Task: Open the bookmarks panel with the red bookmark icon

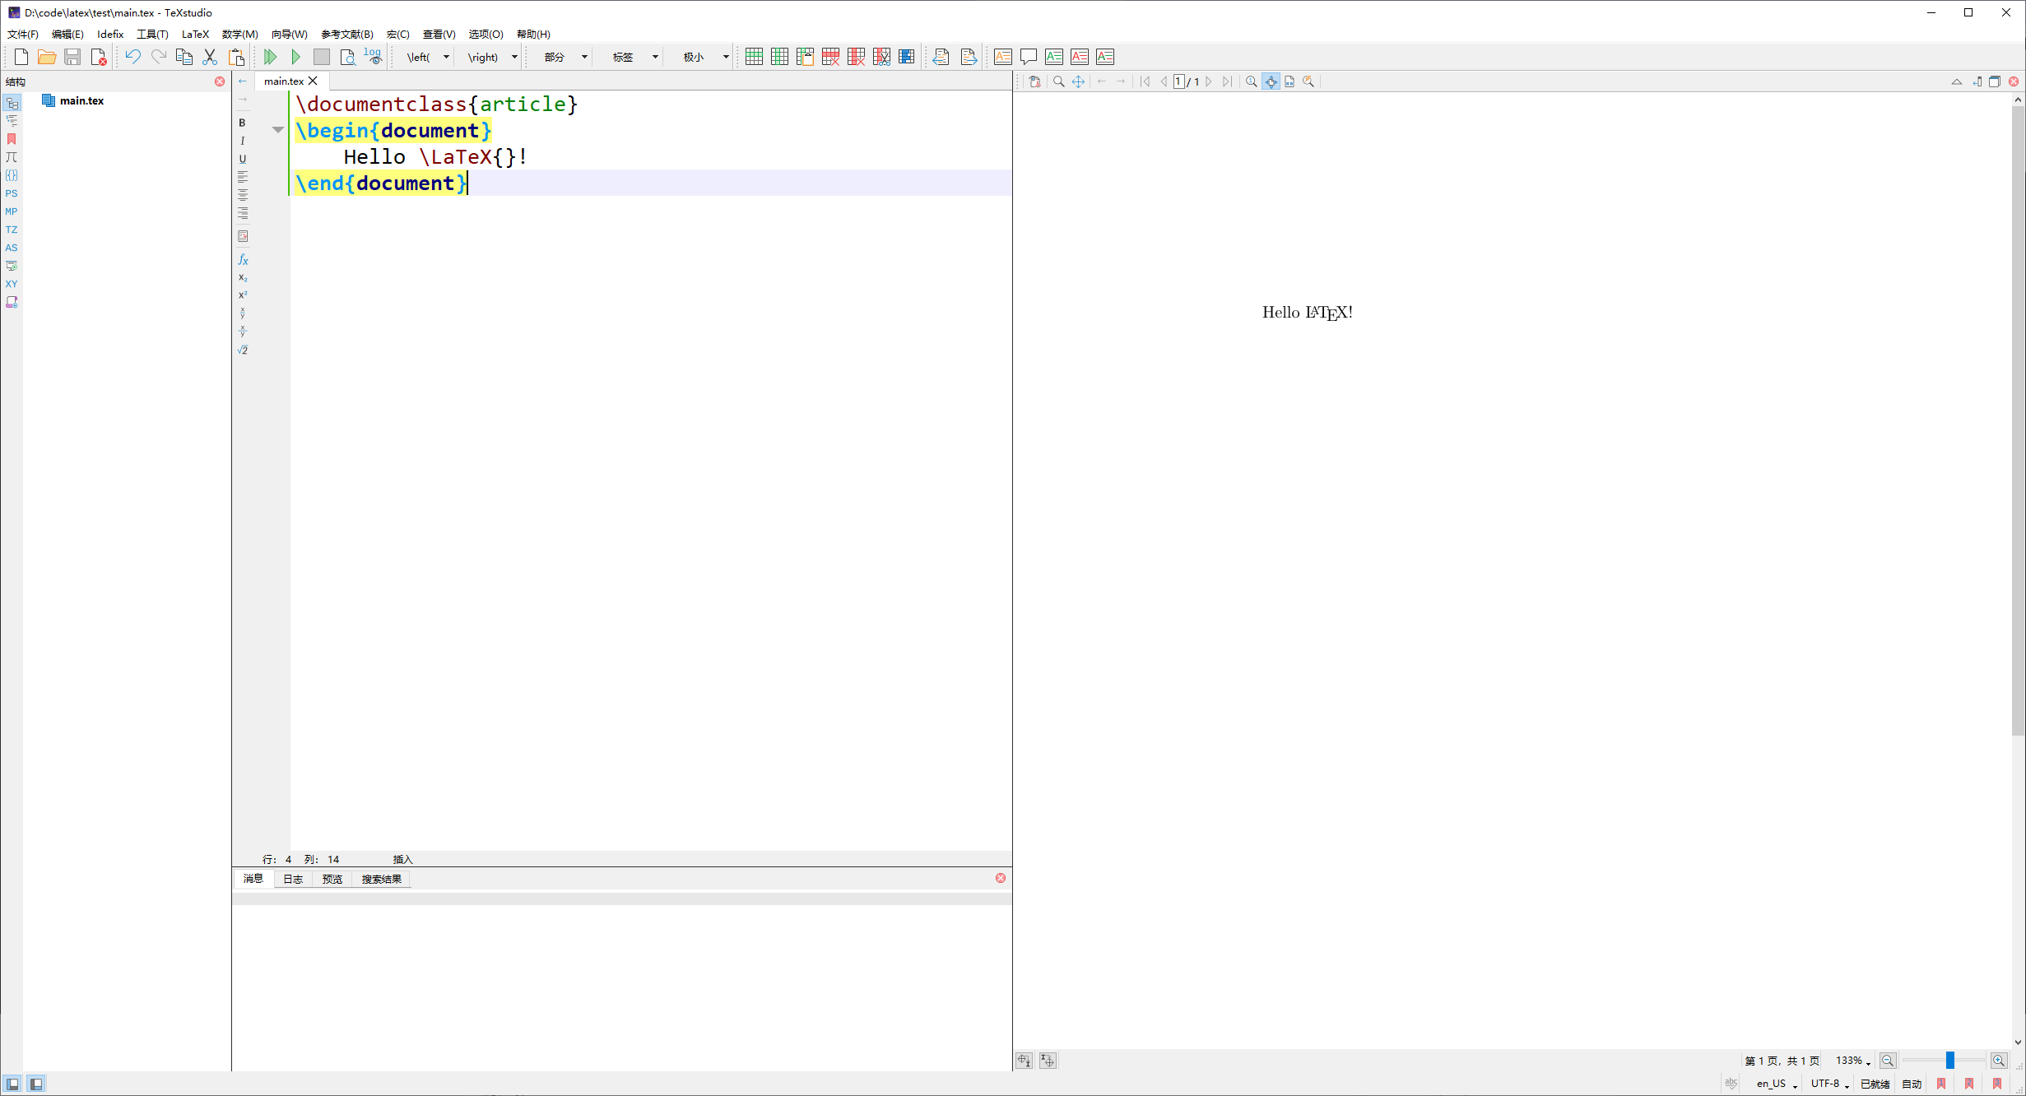Action: tap(12, 139)
